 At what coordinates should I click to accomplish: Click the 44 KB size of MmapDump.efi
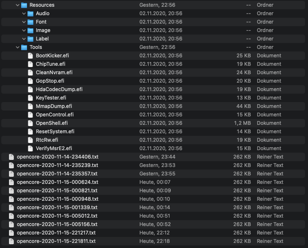(x=244, y=106)
